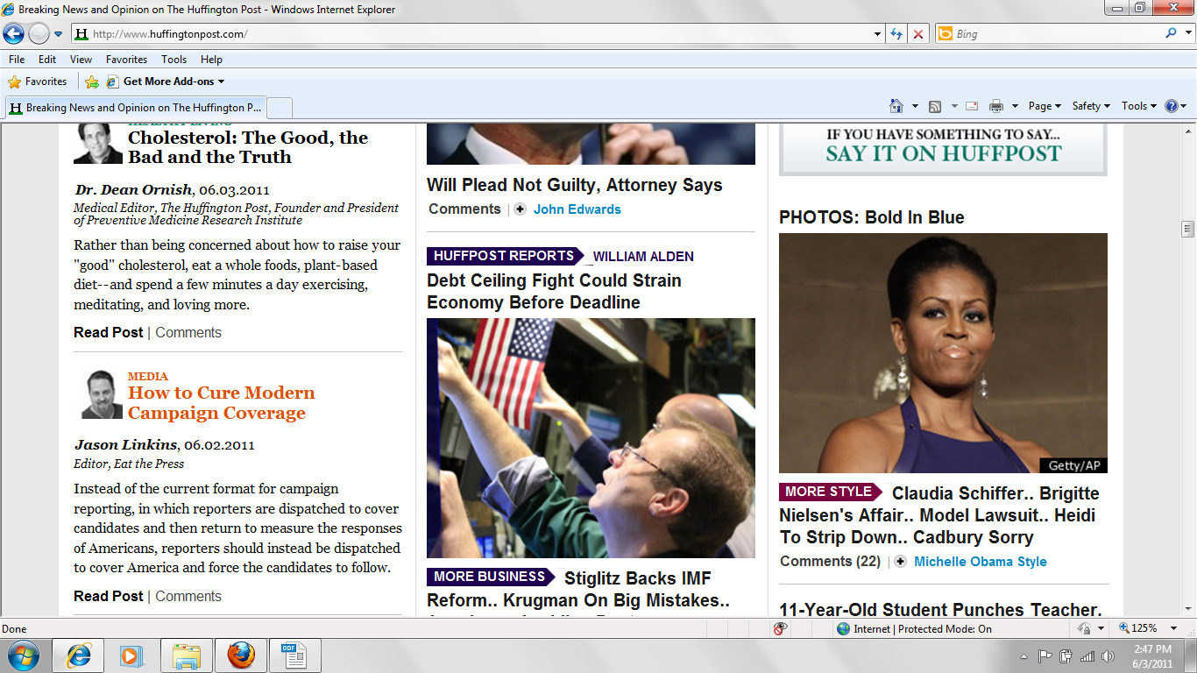Click the Home icon in command bar

click(896, 106)
